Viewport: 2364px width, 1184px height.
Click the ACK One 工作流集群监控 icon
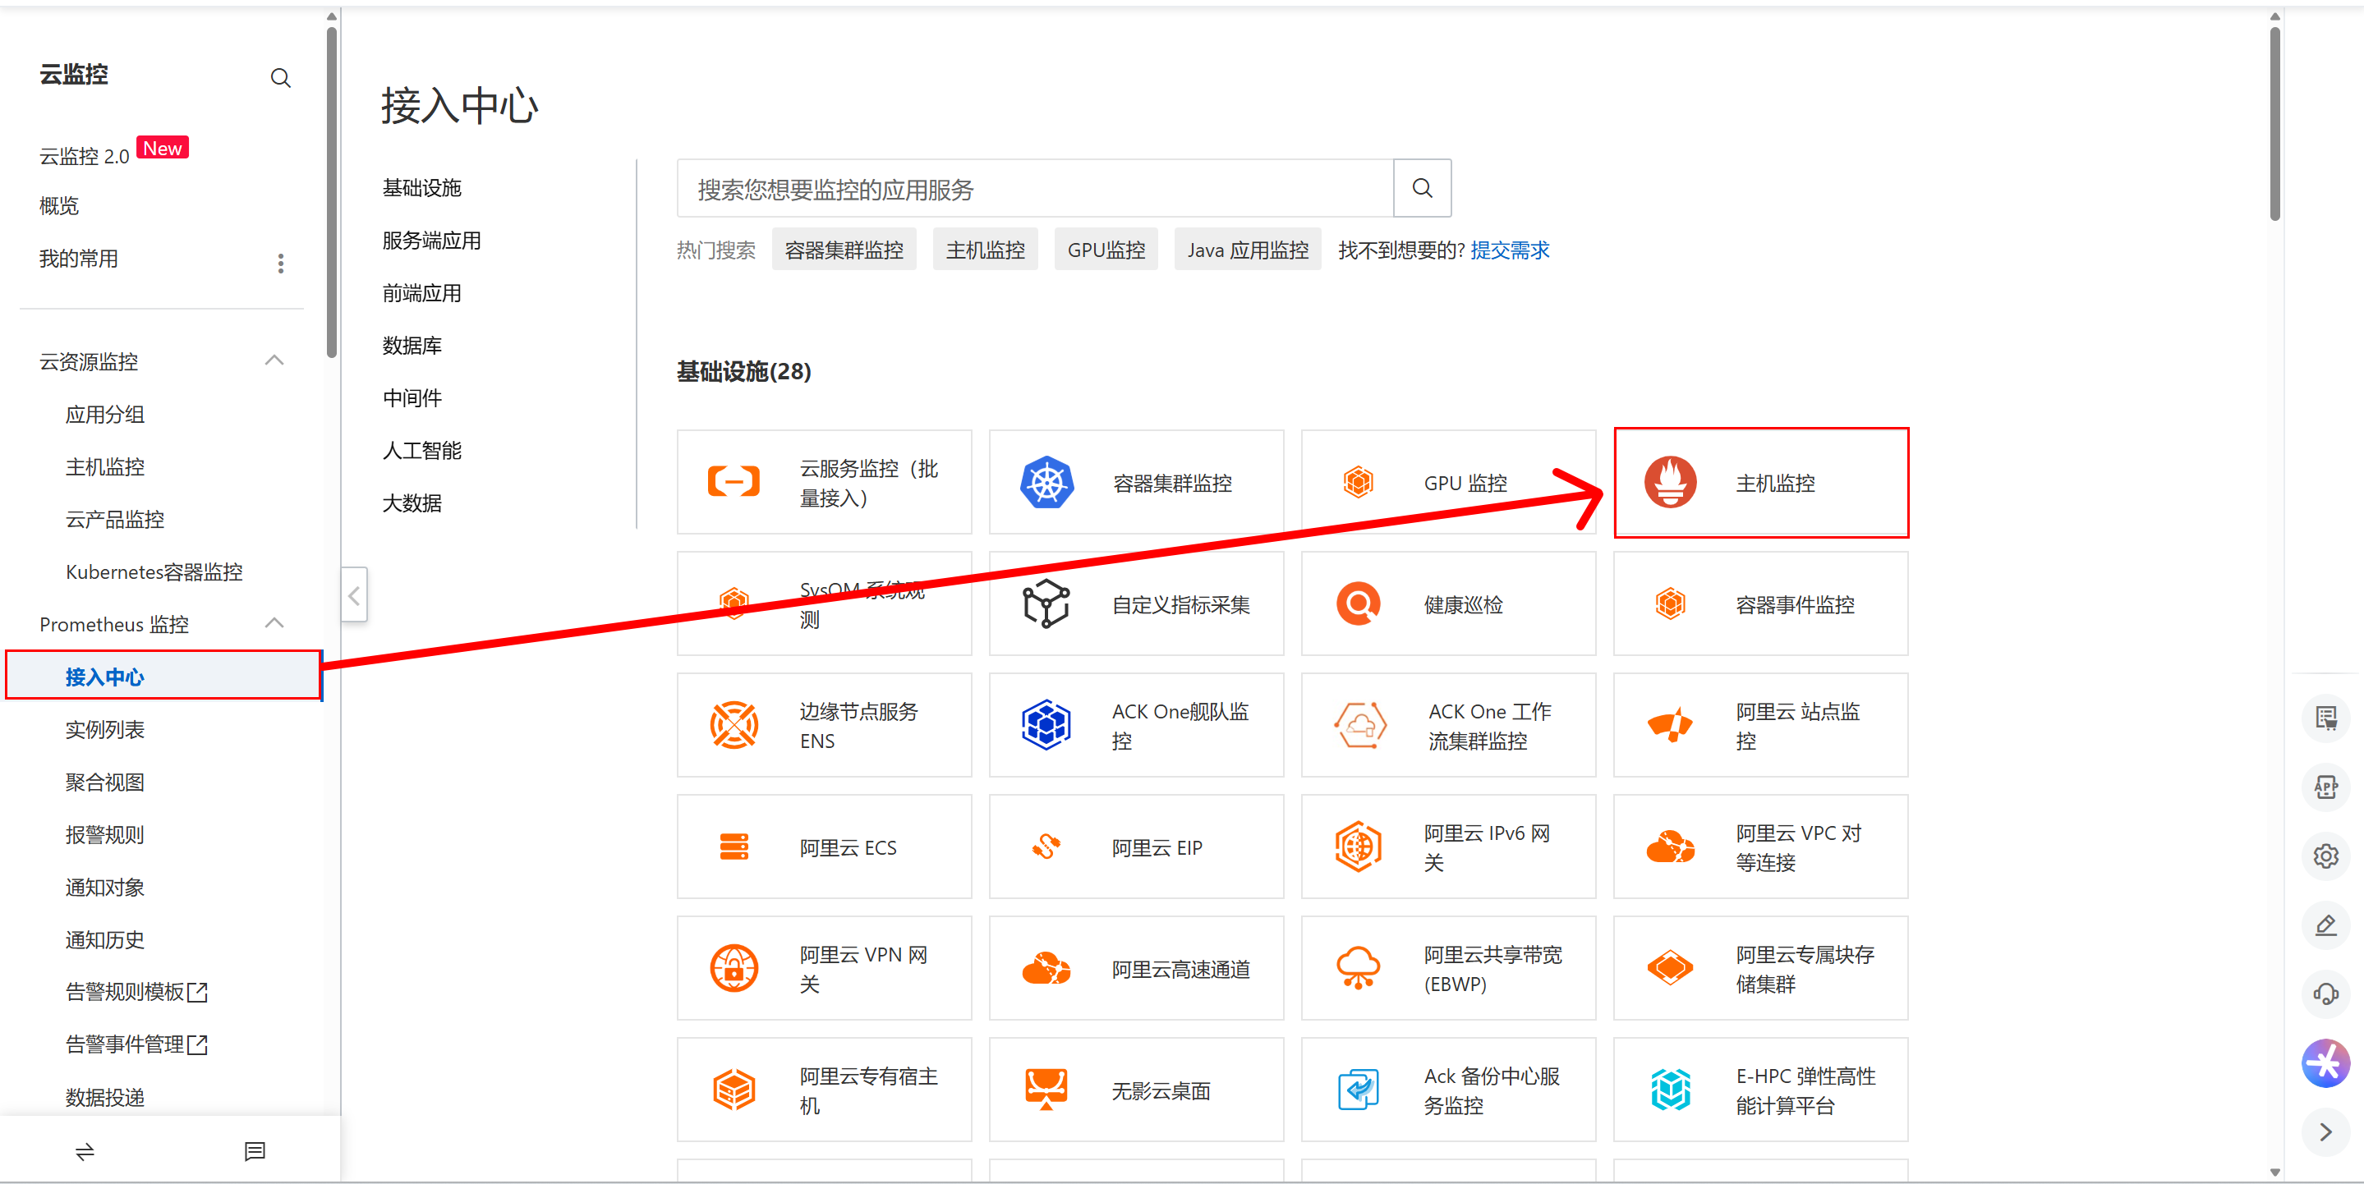click(1360, 726)
